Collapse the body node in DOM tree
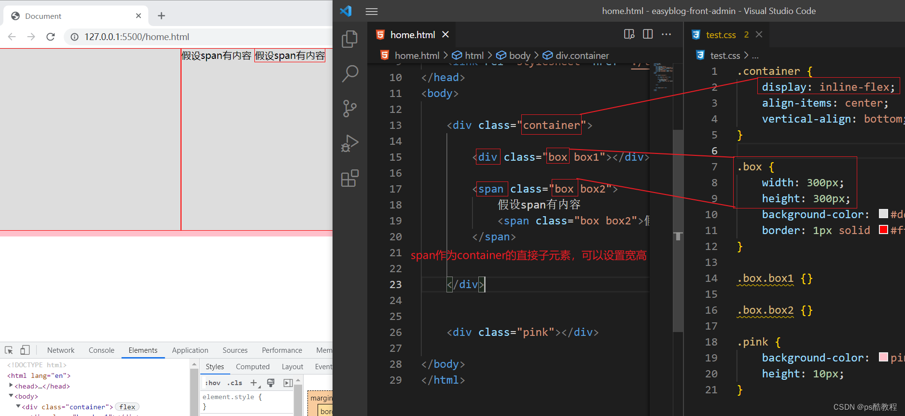The width and height of the screenshot is (905, 416). [x=11, y=396]
